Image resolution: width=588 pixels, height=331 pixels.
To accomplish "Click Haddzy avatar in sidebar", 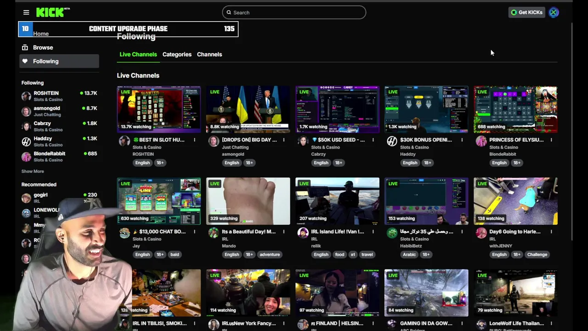I will (26, 142).
